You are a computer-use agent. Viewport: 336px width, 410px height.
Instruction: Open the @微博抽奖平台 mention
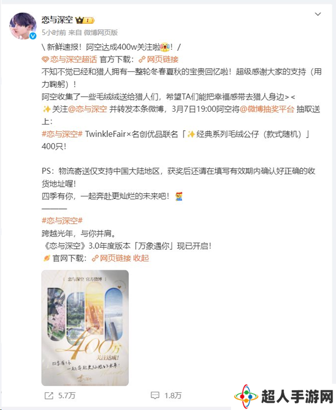[x=267, y=109]
